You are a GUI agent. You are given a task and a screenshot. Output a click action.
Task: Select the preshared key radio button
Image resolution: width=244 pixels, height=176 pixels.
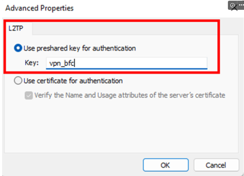tap(18, 48)
